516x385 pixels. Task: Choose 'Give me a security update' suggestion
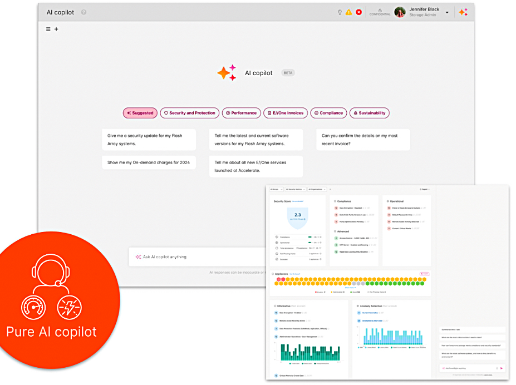pyautogui.click(x=149, y=140)
